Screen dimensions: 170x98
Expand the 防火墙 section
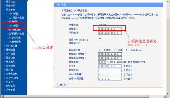pyautogui.click(x=9, y=70)
